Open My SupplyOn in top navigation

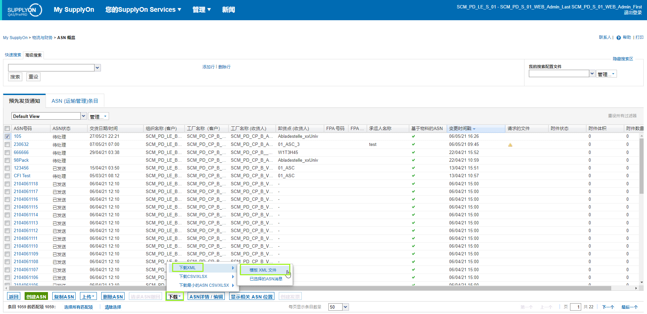tap(74, 10)
